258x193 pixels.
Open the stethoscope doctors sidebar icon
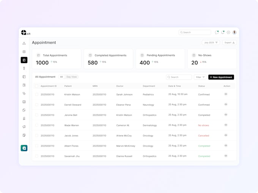tap(24, 93)
